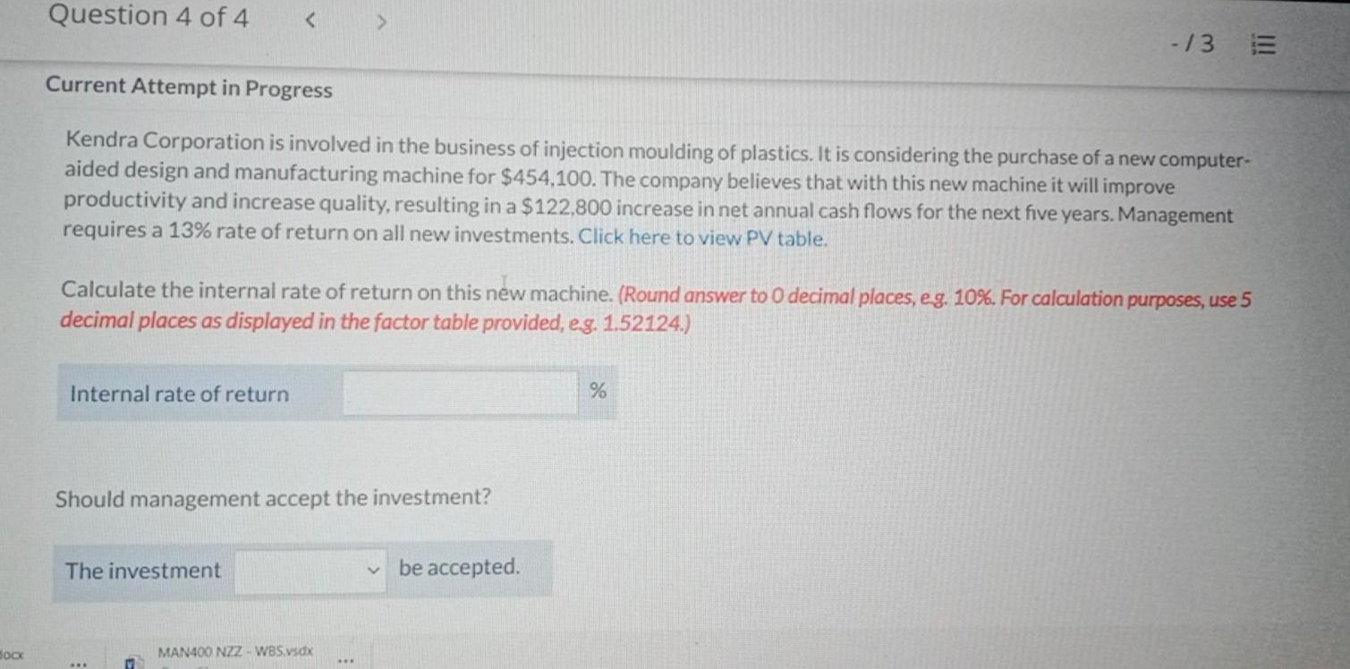Click inside the internal rate of return field
Screen dimensions: 1350x669
click(x=459, y=391)
